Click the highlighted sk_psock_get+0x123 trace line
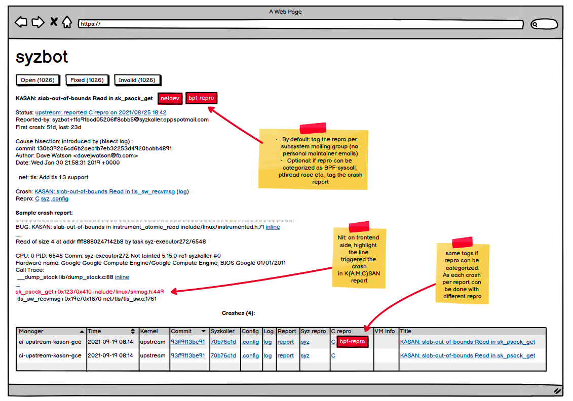Viewport: 573px width, 401px height. (x=90, y=292)
